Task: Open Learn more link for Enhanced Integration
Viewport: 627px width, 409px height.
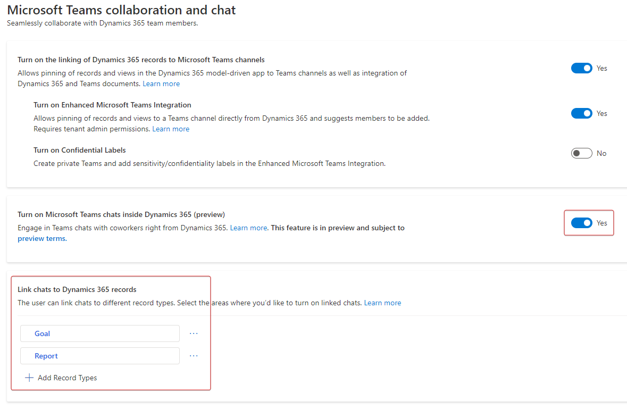Action: coord(171,129)
